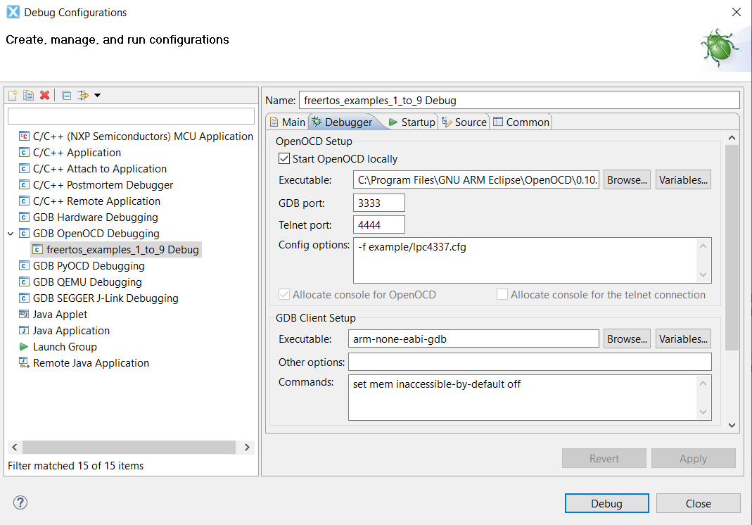Select GDB SEGGER J-Link Debugging
752x525 pixels.
click(x=106, y=298)
